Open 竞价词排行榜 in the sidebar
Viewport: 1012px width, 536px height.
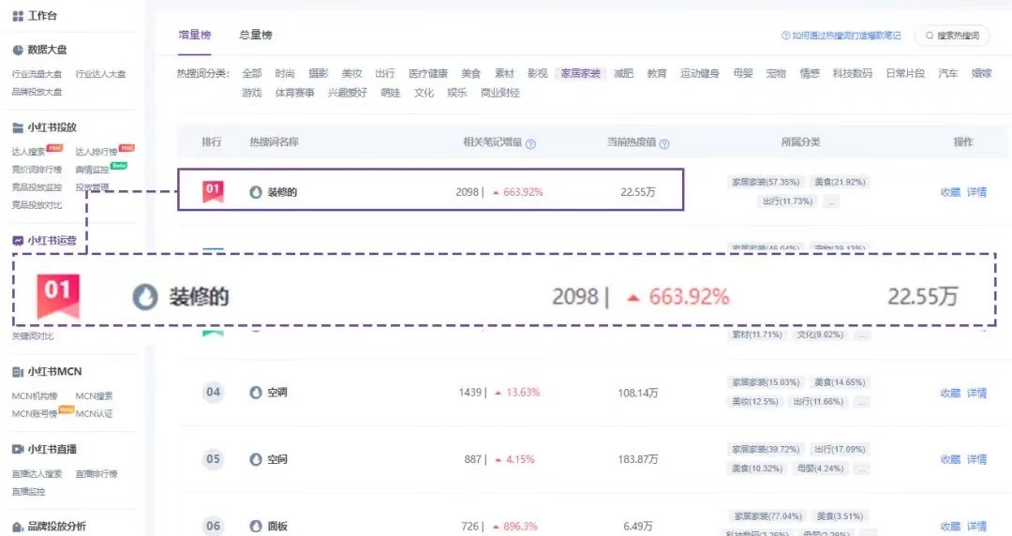37,170
